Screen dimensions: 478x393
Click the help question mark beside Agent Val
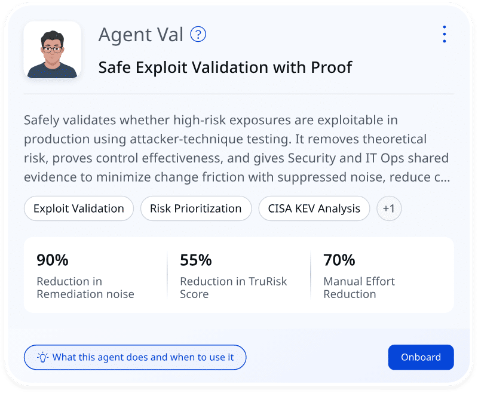pyautogui.click(x=198, y=35)
